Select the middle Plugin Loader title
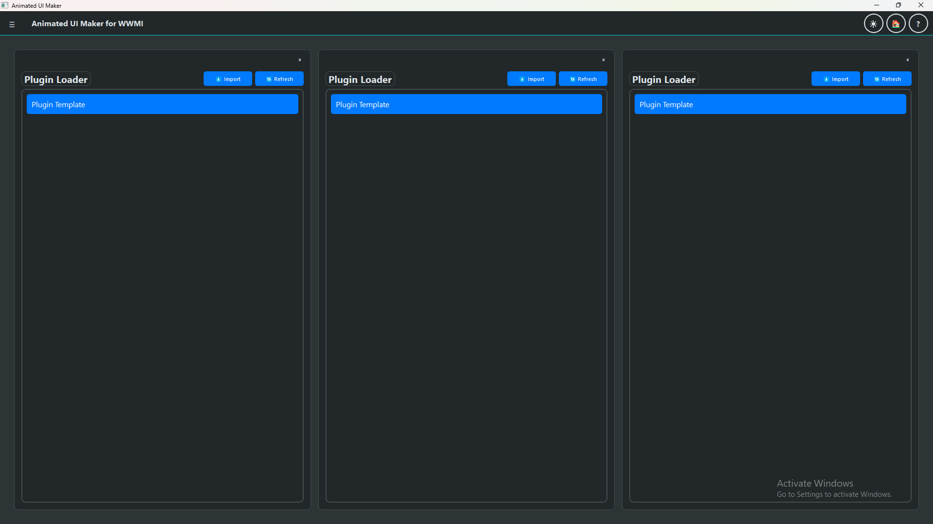The width and height of the screenshot is (933, 524). (x=360, y=79)
